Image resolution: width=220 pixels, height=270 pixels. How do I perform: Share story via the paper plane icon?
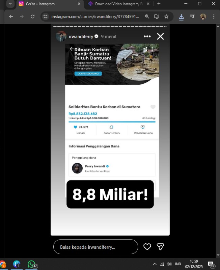tap(160, 247)
